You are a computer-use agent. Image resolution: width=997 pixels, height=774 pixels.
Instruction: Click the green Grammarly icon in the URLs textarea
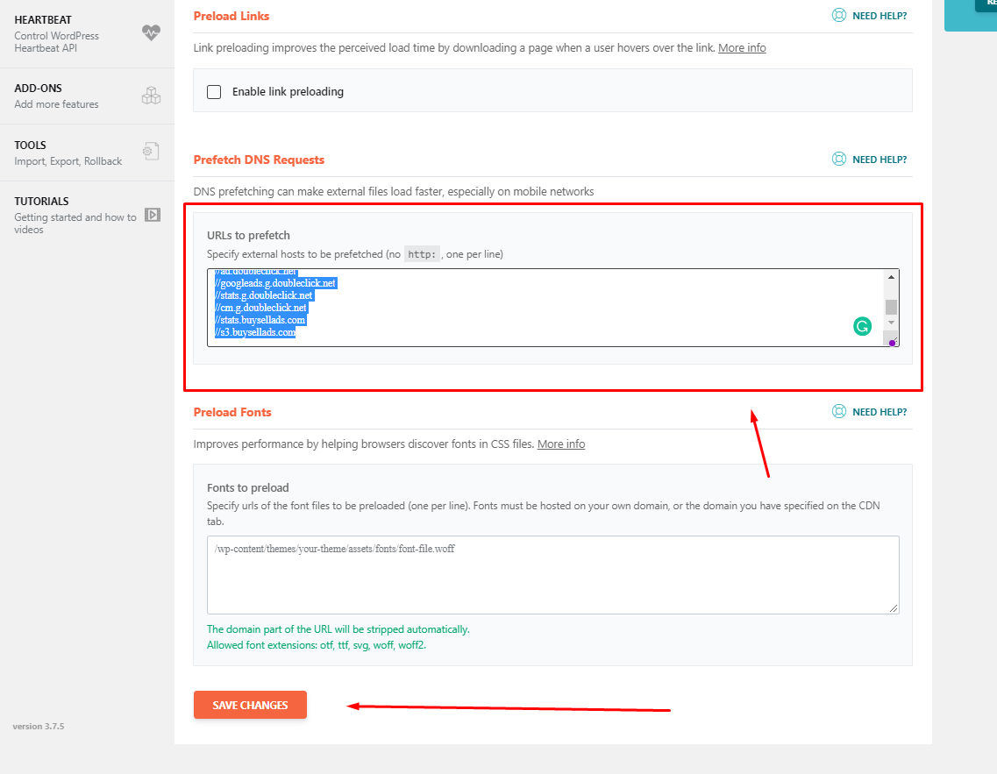pyautogui.click(x=862, y=327)
